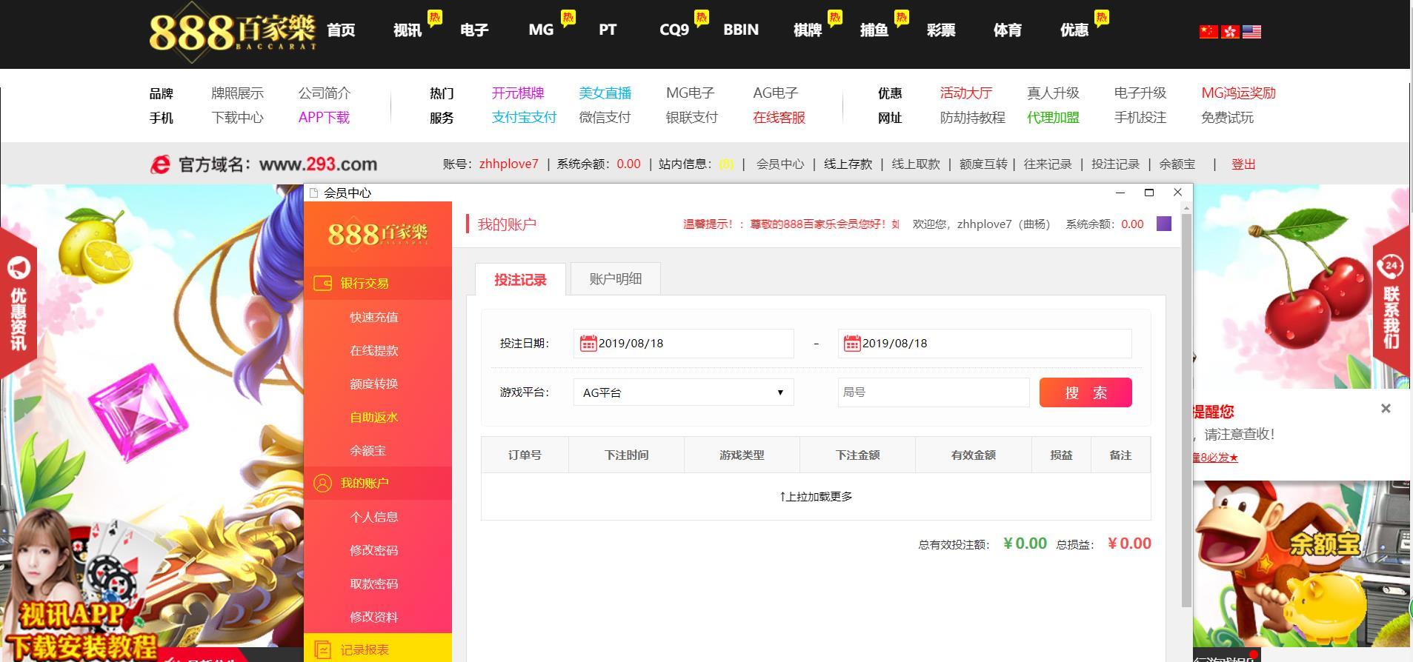The width and height of the screenshot is (1413, 662).
Task: Open MG鸿运奖励 link
Action: click(1238, 93)
